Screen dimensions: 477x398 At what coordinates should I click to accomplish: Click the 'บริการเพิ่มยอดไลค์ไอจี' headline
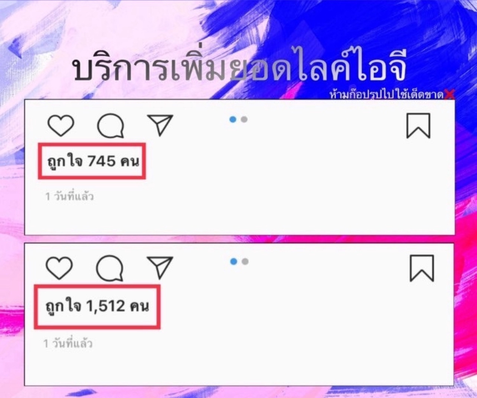(239, 66)
